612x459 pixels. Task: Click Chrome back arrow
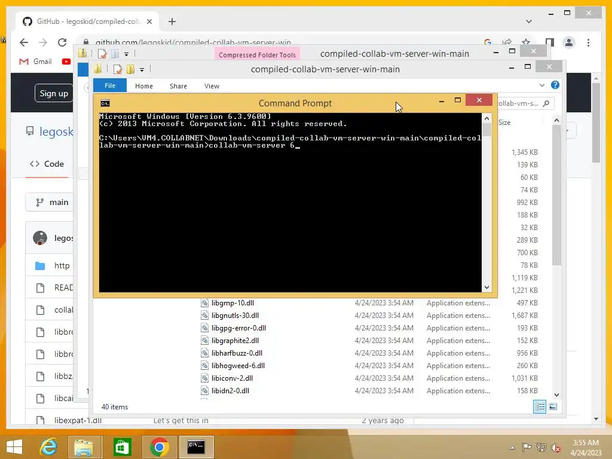coord(24,42)
